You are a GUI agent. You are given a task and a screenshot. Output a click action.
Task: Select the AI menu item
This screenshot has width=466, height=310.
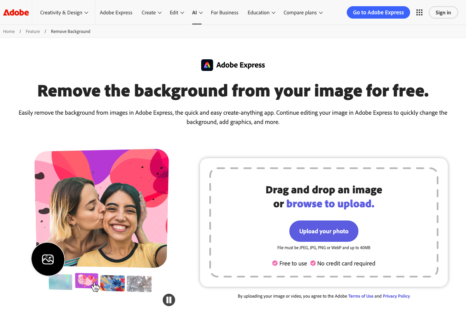(196, 12)
